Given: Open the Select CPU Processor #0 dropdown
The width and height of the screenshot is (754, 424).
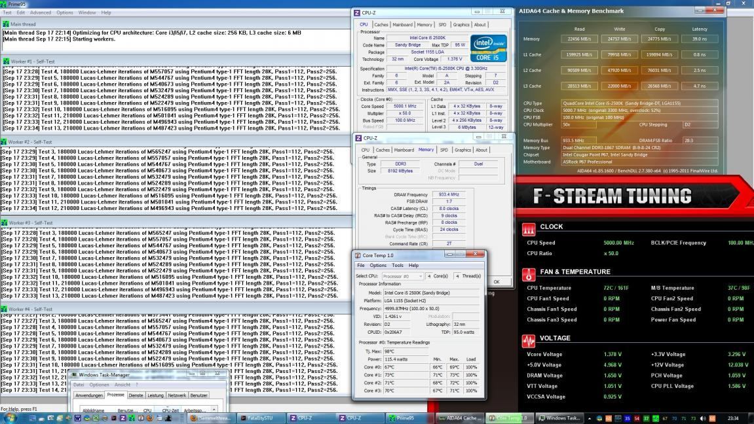Looking at the screenshot, I should coord(402,276).
